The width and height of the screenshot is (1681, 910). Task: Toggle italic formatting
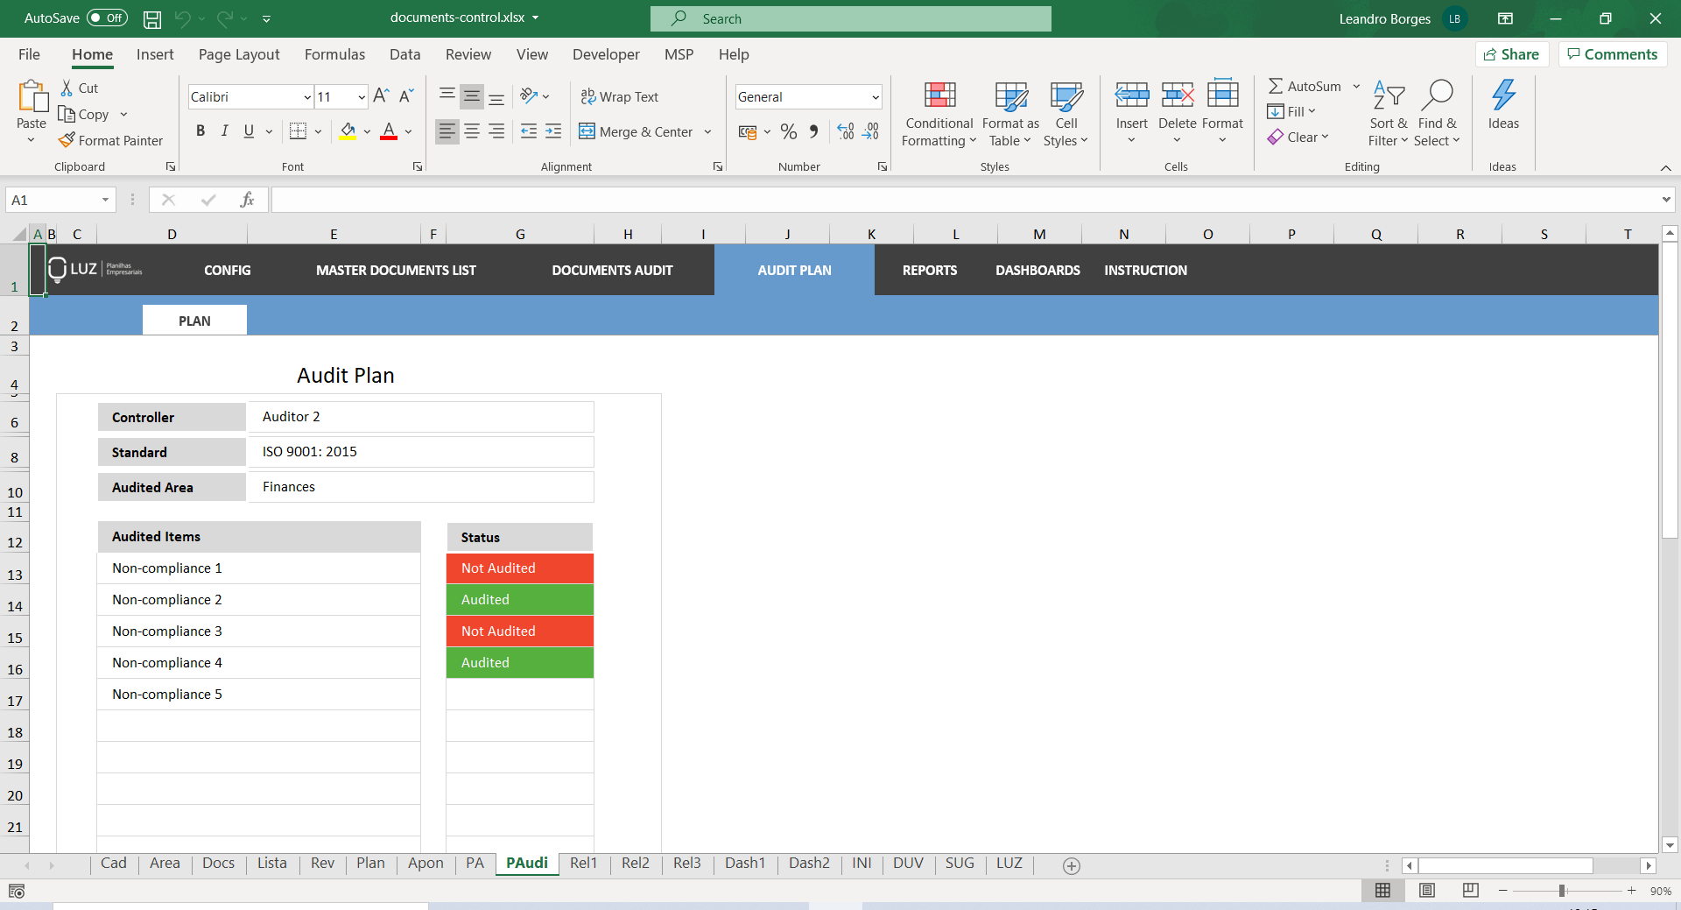pyautogui.click(x=224, y=131)
